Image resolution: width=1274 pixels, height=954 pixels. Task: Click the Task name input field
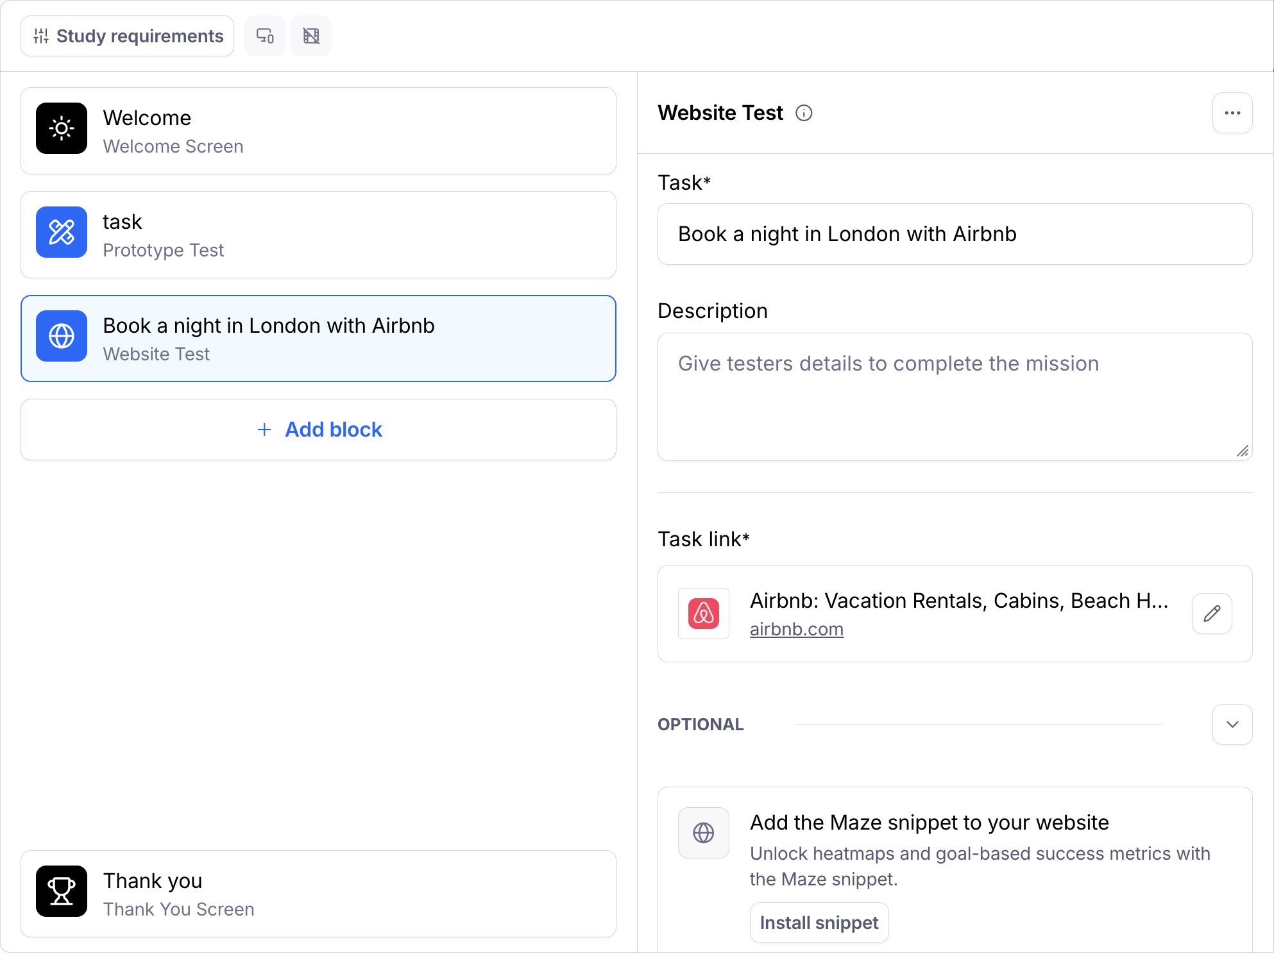(955, 234)
